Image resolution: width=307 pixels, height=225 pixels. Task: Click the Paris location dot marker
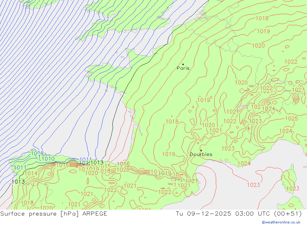pos(183,64)
